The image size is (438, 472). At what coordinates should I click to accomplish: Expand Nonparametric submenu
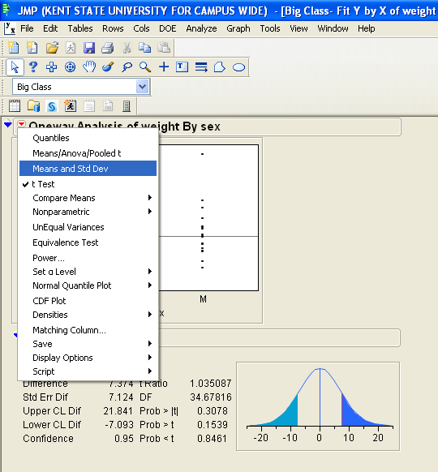point(88,212)
